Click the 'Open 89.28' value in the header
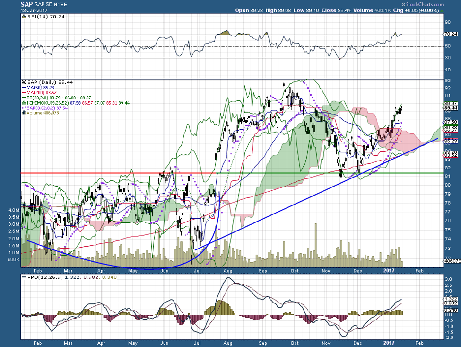The image size is (461, 347). pyautogui.click(x=249, y=10)
